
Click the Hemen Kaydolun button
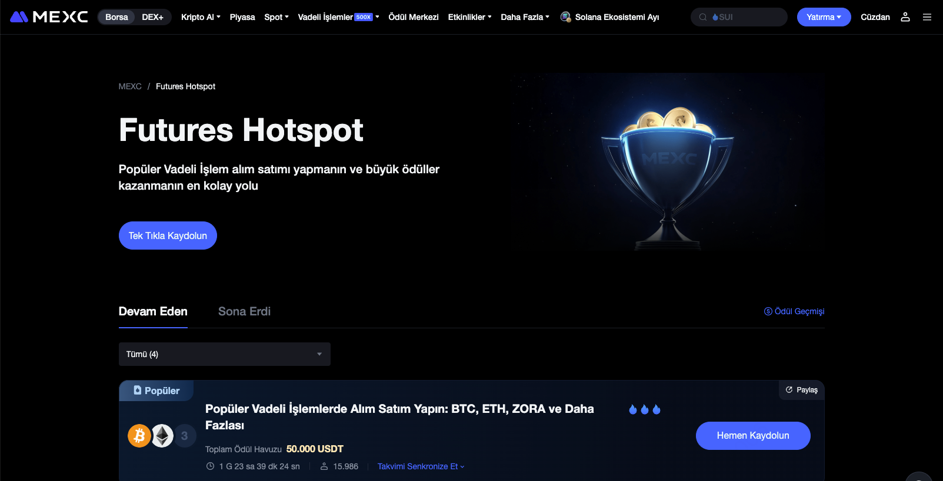click(753, 436)
